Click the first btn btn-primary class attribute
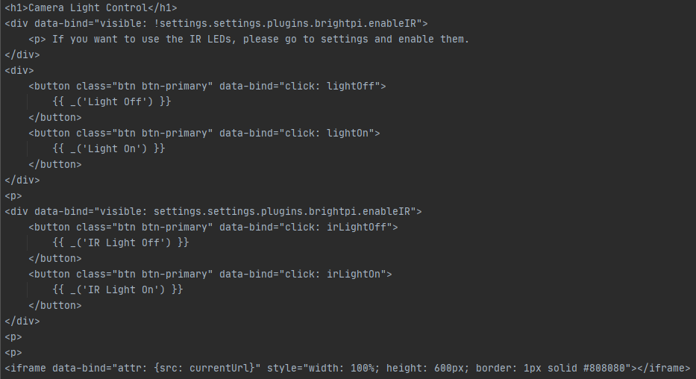 [x=144, y=86]
